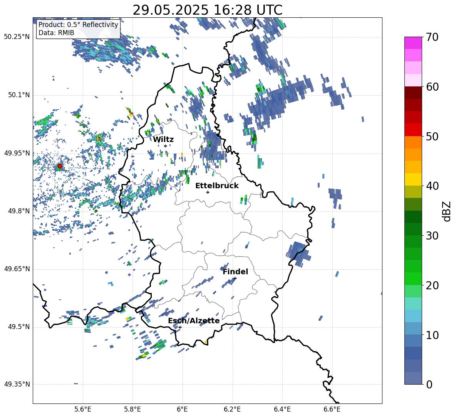The width and height of the screenshot is (456, 417).
Task: Click the 10 colorbar tick label
Action: 432,335
